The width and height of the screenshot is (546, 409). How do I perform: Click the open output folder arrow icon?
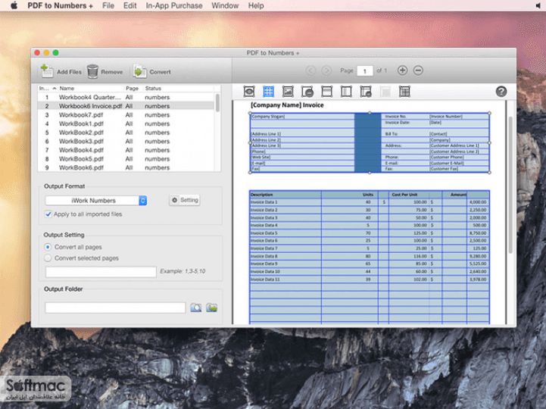point(212,308)
